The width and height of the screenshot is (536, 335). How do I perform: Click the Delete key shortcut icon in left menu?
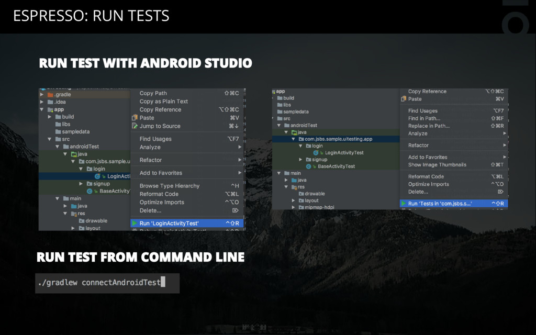point(236,210)
